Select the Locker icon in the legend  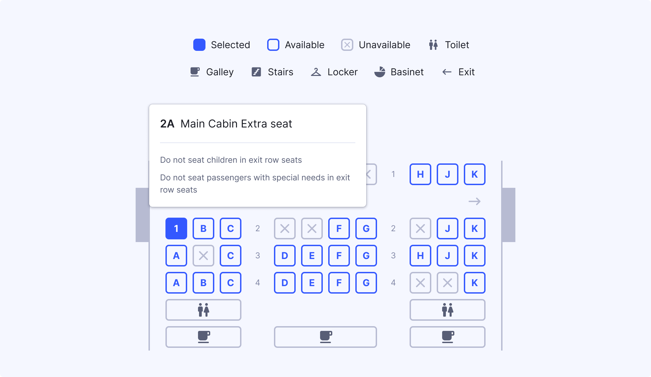(x=316, y=72)
